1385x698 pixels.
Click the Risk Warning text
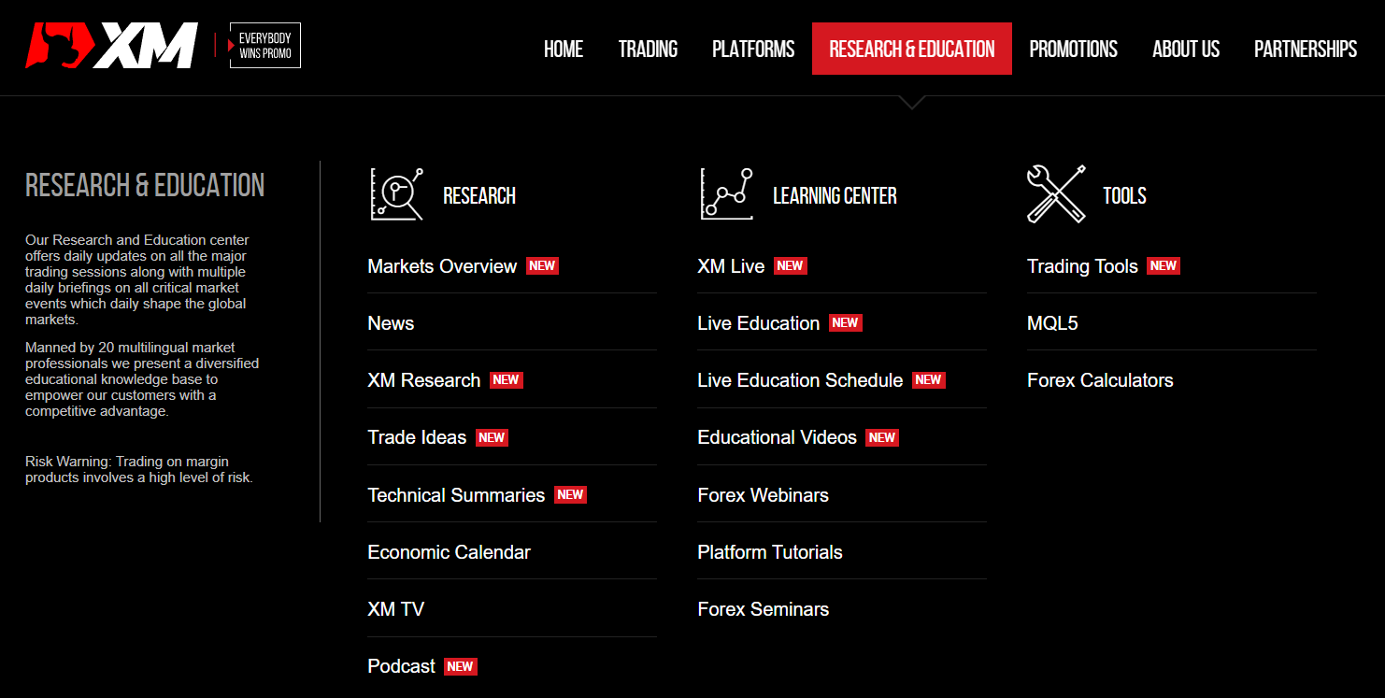tap(139, 469)
